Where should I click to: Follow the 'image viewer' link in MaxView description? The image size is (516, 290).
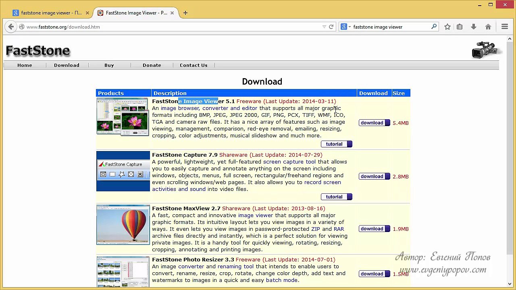[256, 215]
